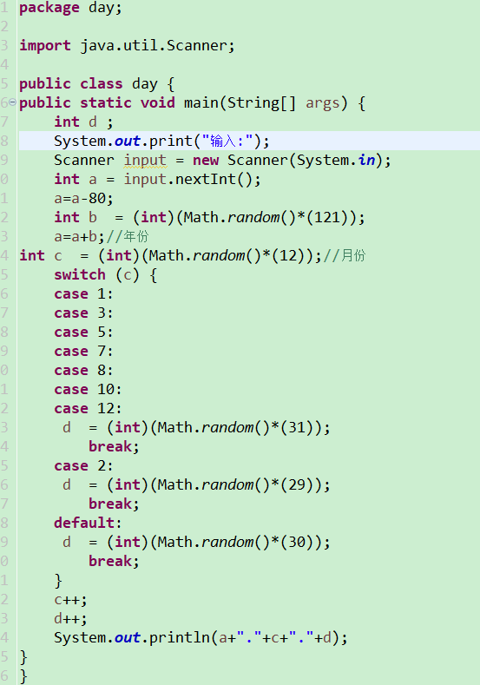Click the 'd++;' statement
This screenshot has height=685, width=480.
pos(71,619)
